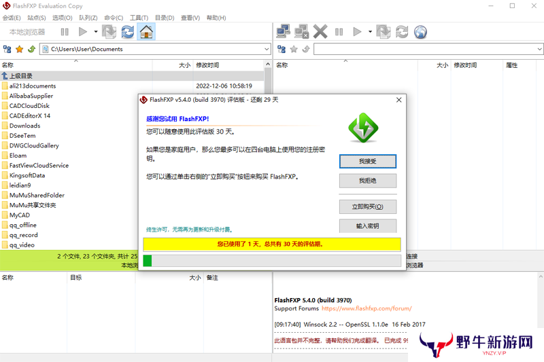The width and height of the screenshot is (544, 362).
Task: Select the CADEditorX 14 folder
Action: (30, 115)
